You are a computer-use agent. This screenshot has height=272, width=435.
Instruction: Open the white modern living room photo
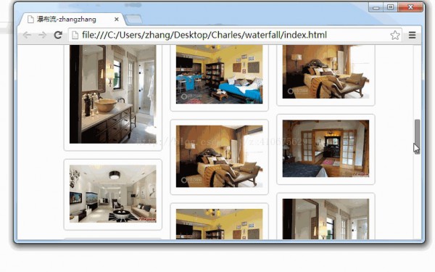point(113,194)
